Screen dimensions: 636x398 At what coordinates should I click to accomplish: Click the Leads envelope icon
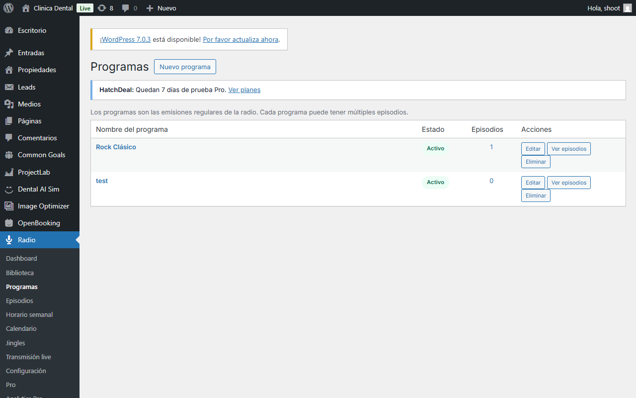[x=9, y=87]
